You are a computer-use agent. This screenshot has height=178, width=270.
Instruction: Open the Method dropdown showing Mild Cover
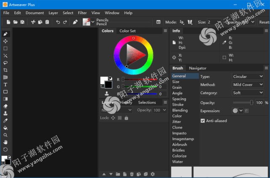[x=248, y=85]
